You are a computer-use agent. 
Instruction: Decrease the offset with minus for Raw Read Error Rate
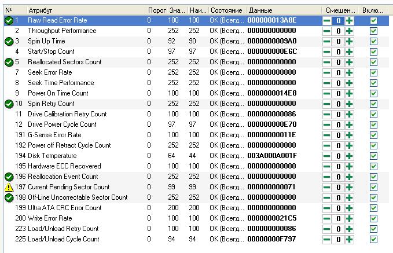pos(327,21)
